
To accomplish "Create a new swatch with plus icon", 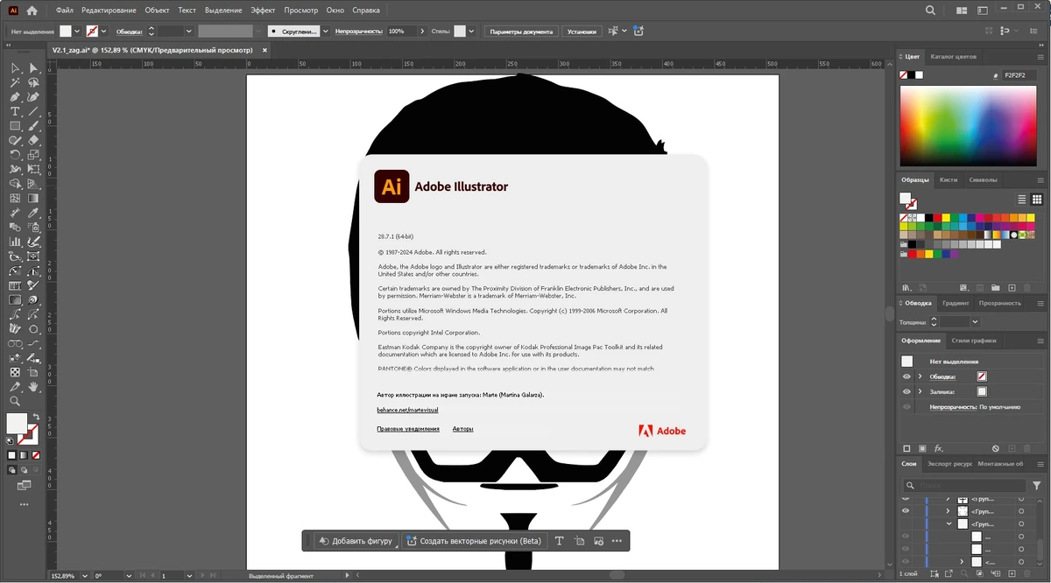I will click(1012, 287).
